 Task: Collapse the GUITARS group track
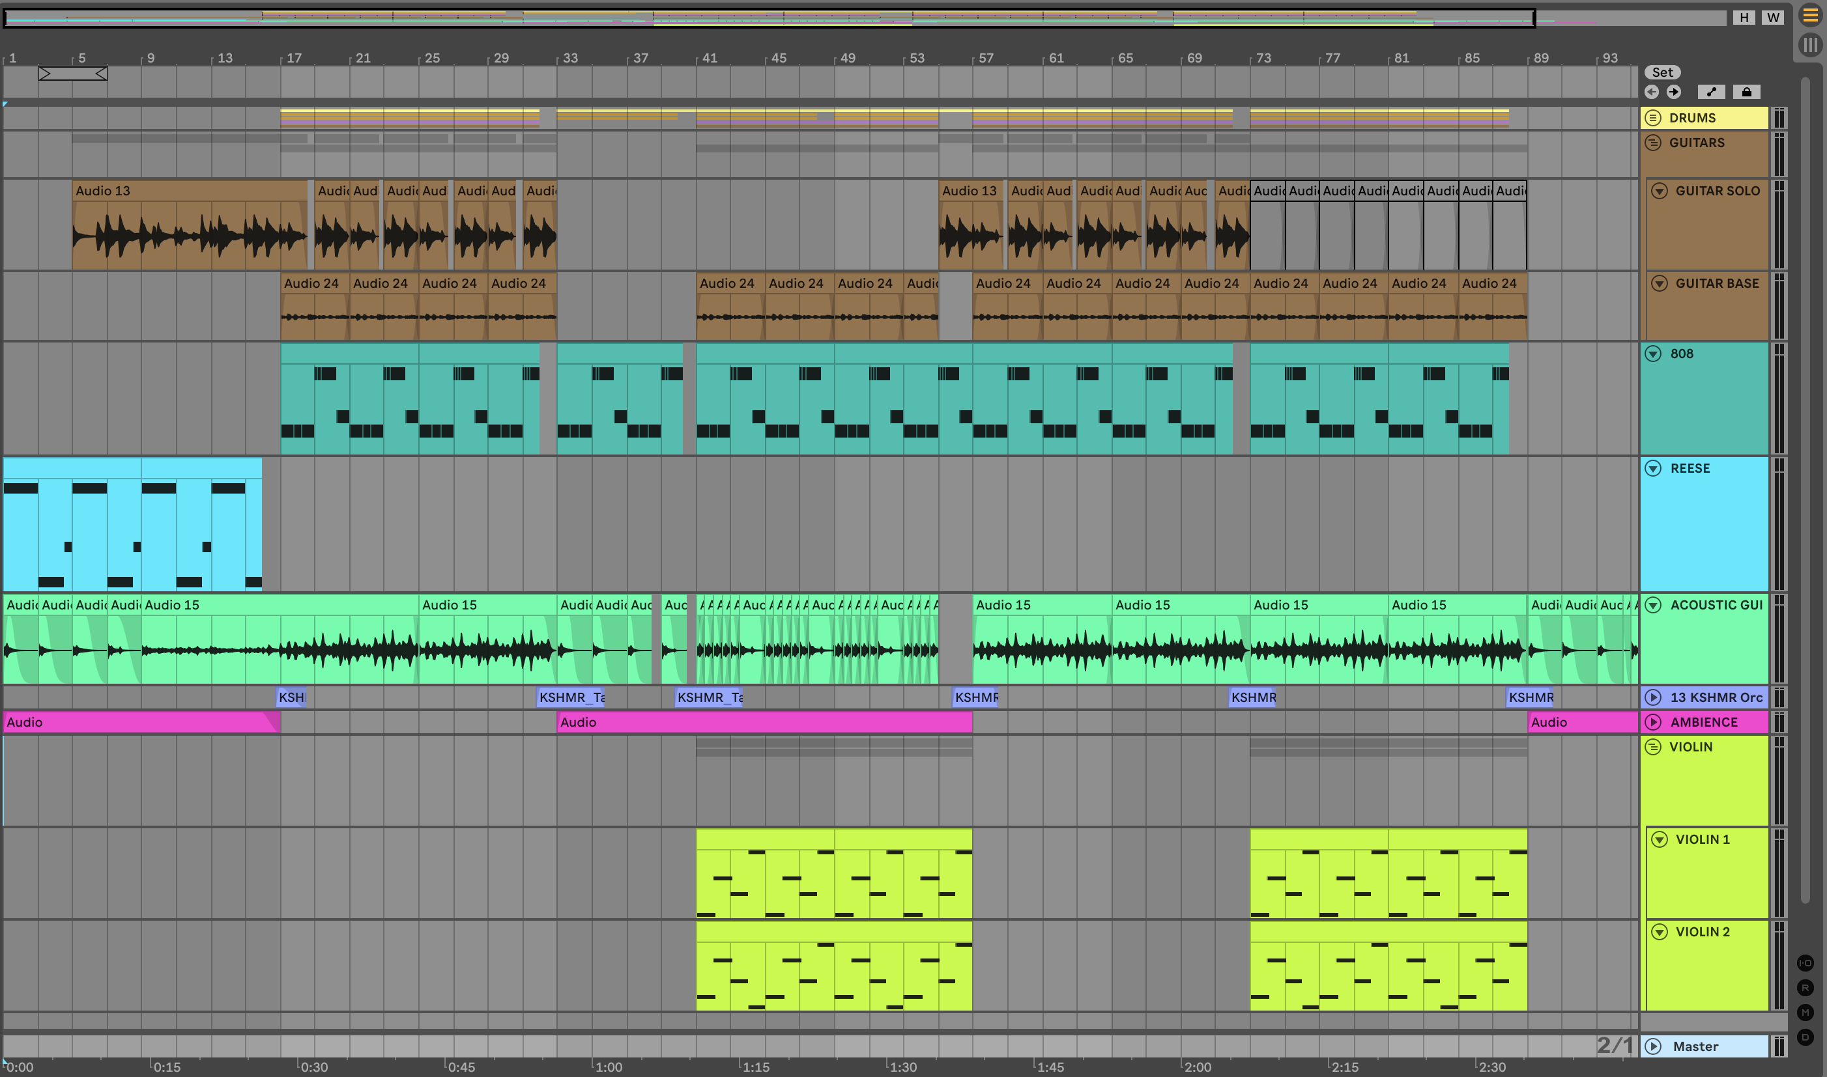(x=1653, y=142)
